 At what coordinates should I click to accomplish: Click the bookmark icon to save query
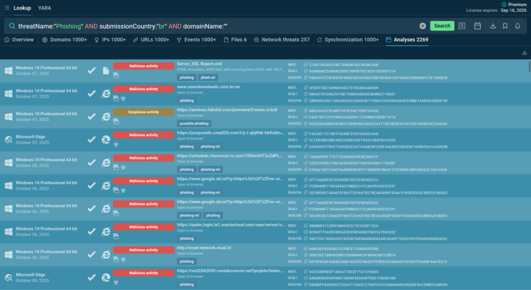tap(505, 26)
